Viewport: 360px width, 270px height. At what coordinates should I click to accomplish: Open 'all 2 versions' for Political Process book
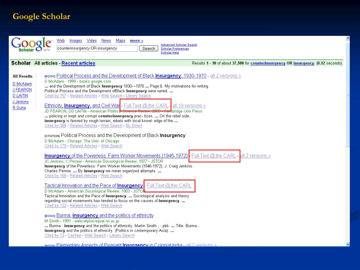[x=225, y=76]
